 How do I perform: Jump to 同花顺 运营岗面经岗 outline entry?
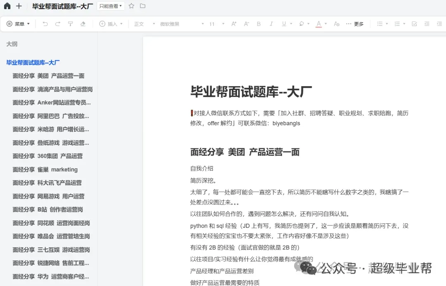pos(51,223)
